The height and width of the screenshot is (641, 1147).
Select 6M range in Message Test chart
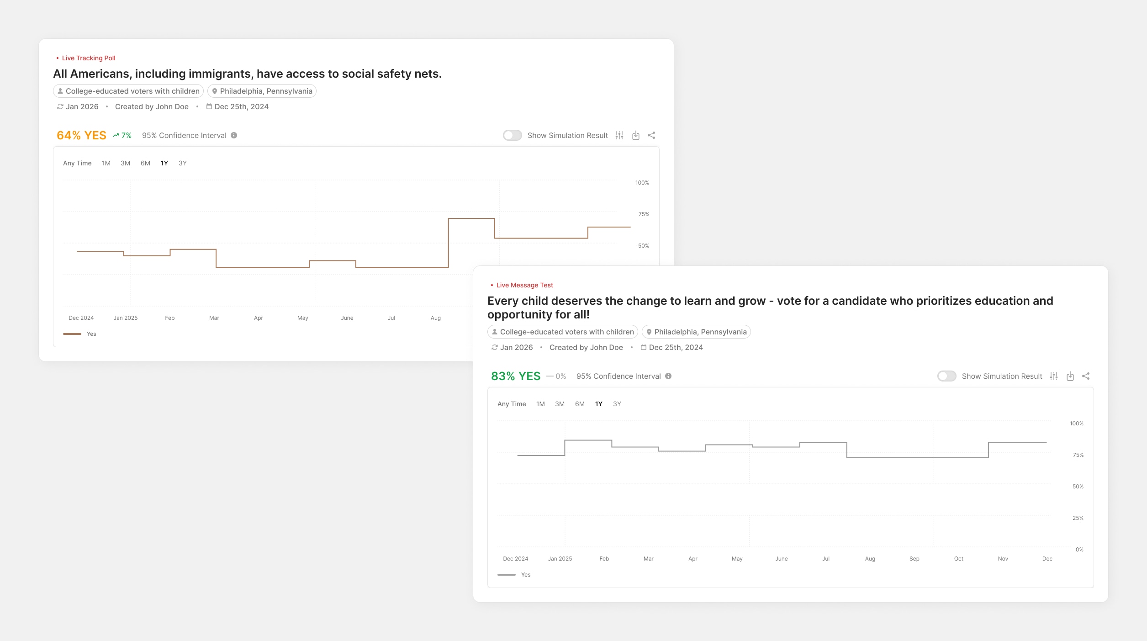click(x=580, y=404)
